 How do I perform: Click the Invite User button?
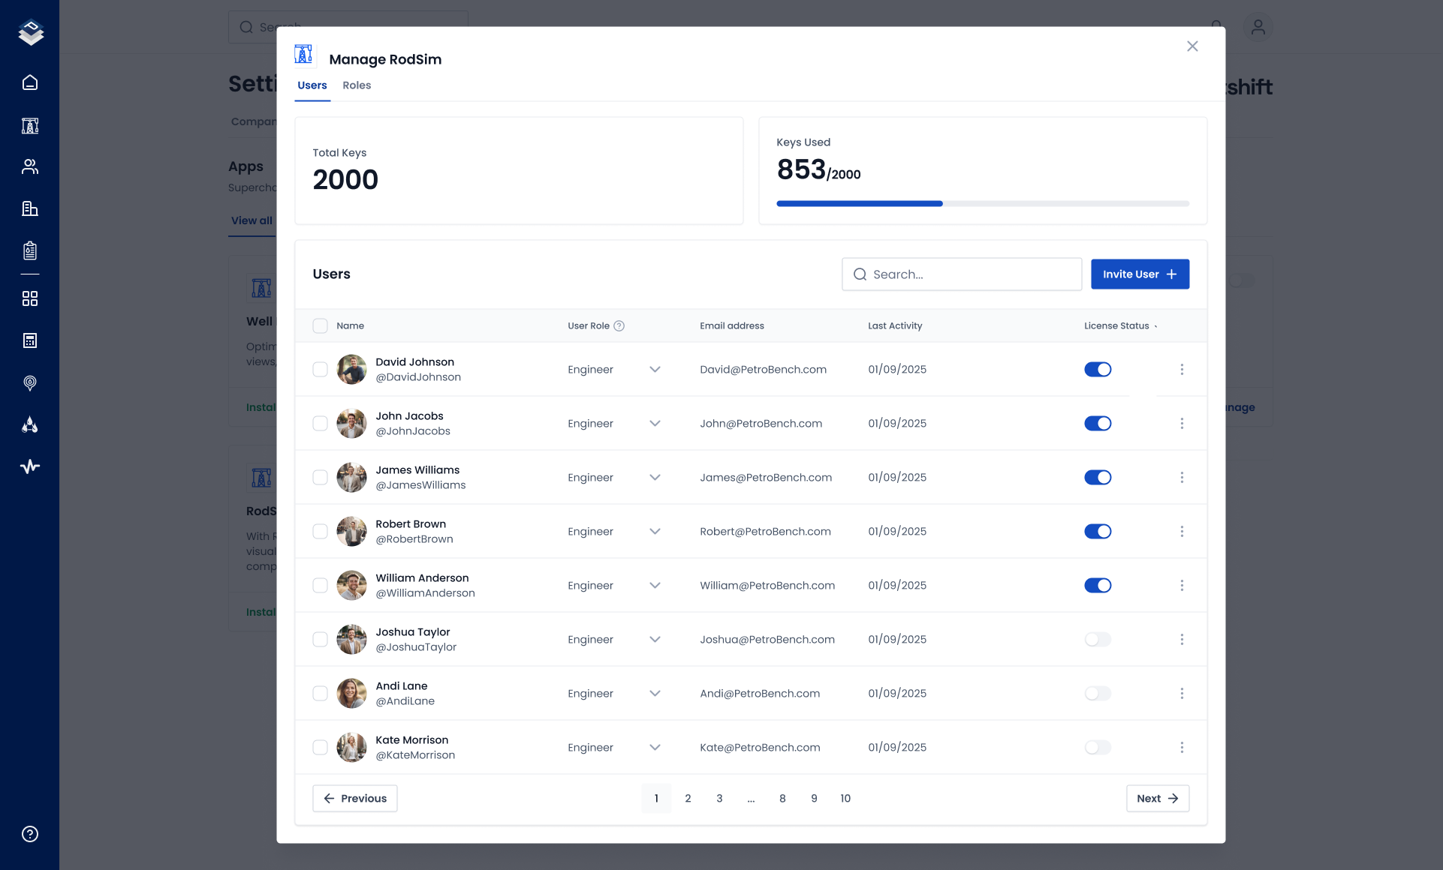(1140, 274)
